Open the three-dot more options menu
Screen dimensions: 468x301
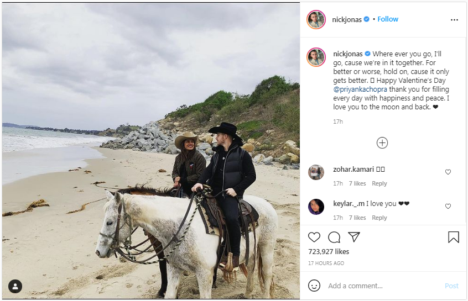[x=454, y=20]
